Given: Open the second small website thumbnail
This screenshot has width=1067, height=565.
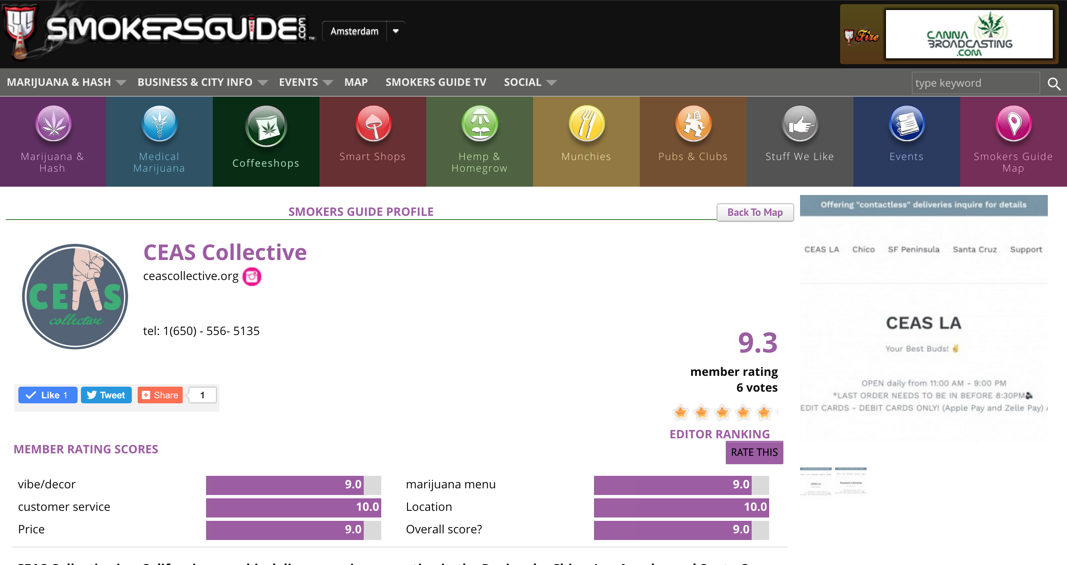Looking at the screenshot, I should (851, 482).
